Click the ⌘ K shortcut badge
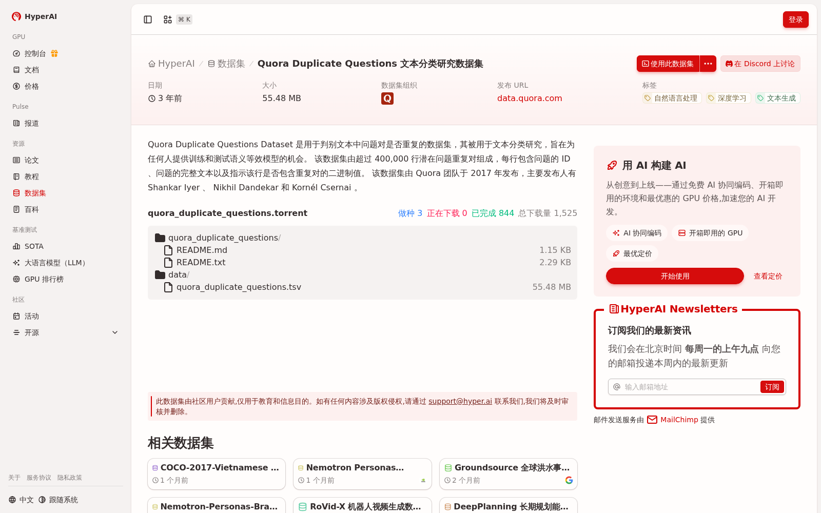821x513 pixels. [185, 19]
